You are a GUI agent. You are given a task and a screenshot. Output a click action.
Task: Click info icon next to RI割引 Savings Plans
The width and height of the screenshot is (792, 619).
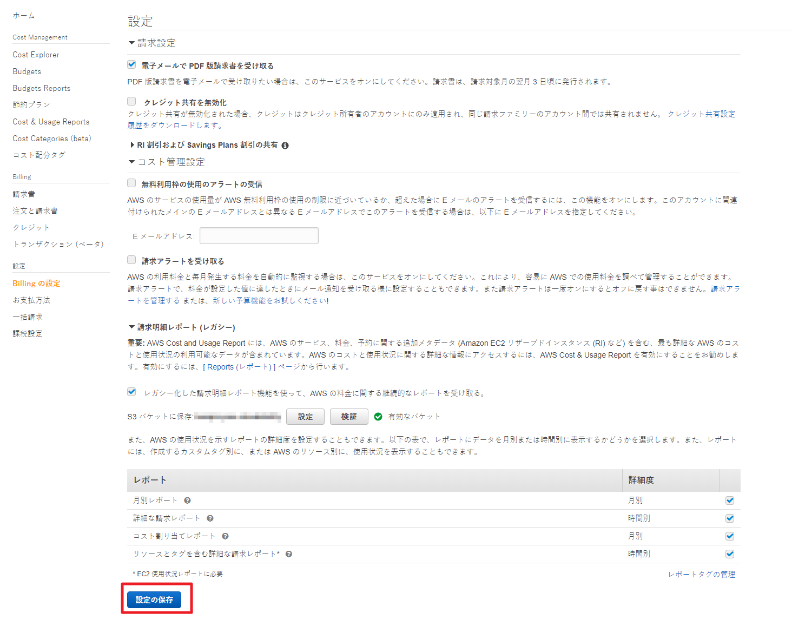pos(285,146)
